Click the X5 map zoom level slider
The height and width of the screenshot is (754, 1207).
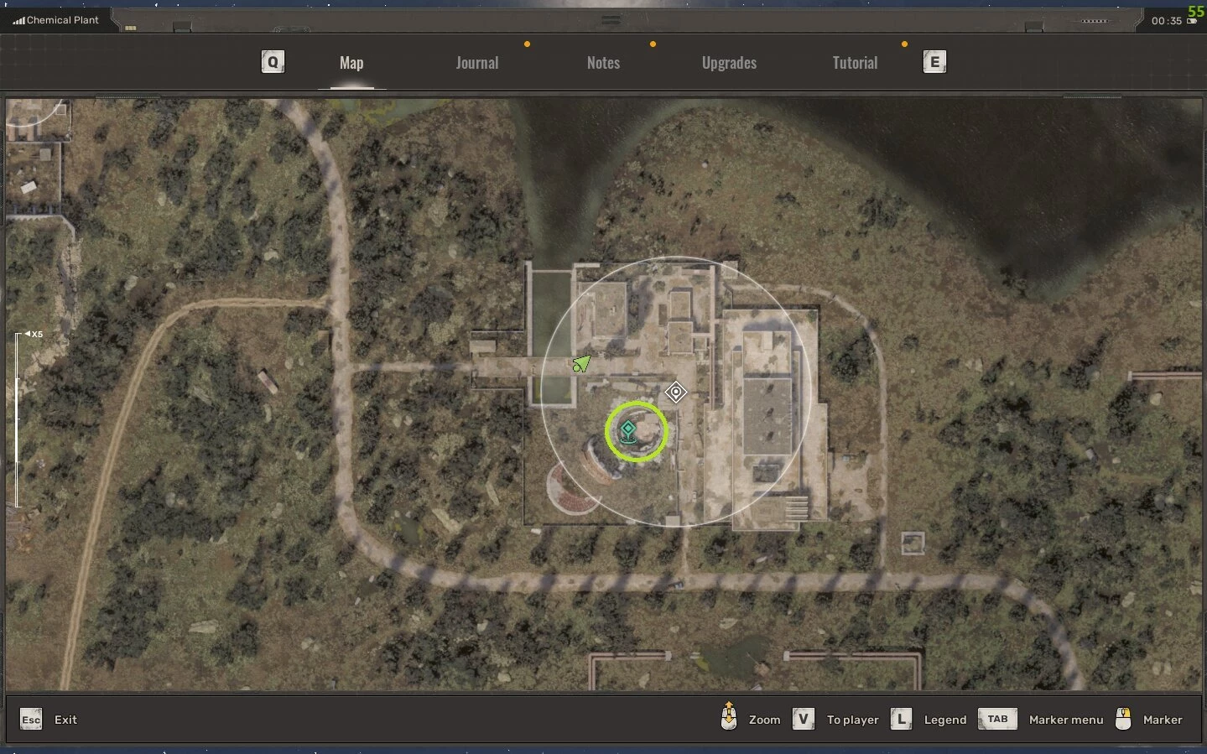coord(18,419)
